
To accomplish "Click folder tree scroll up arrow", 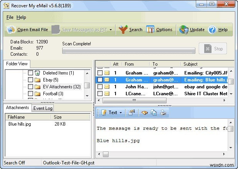I will pyautogui.click(x=87, y=73).
